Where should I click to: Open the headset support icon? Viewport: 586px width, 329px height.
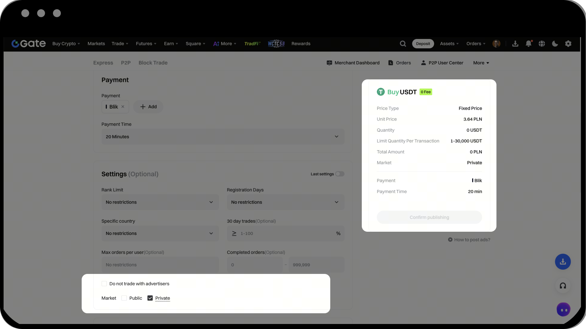(x=563, y=286)
